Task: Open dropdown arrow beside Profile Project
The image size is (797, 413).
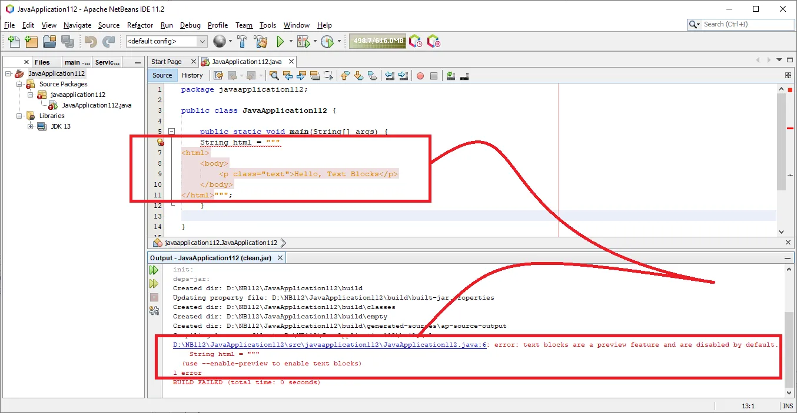Action: coord(339,41)
